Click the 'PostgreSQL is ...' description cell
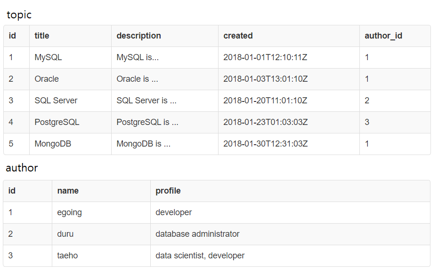This screenshot has height=272, width=438. point(165,122)
